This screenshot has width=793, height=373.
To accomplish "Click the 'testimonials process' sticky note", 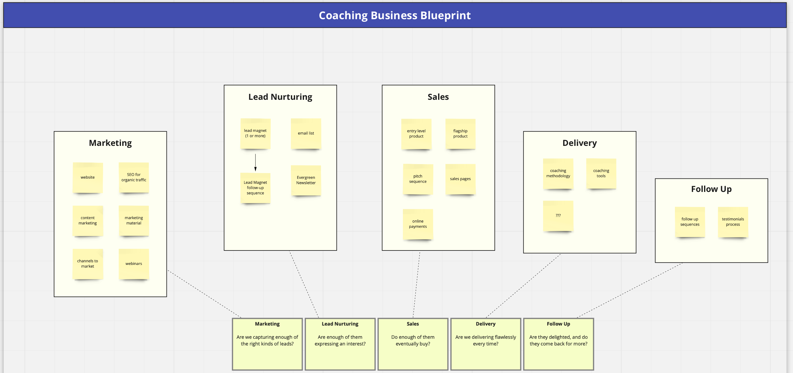I will (733, 222).
